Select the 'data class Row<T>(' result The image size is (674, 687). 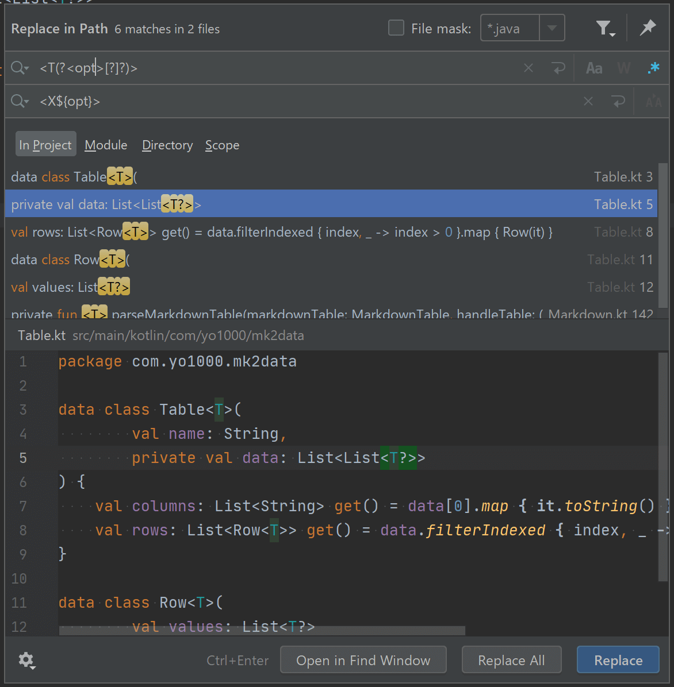tap(70, 260)
